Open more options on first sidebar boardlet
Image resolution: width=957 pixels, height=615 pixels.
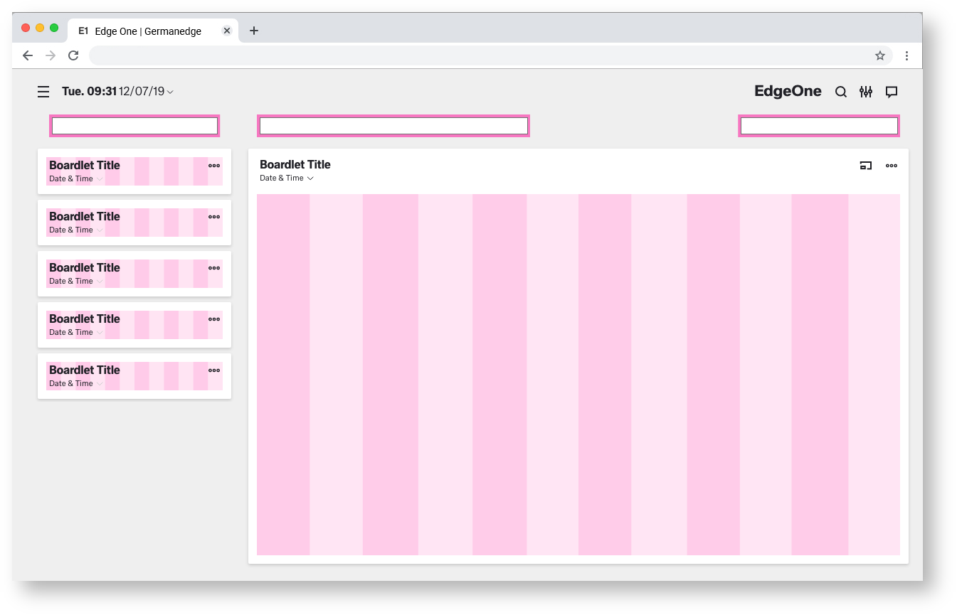pyautogui.click(x=214, y=166)
